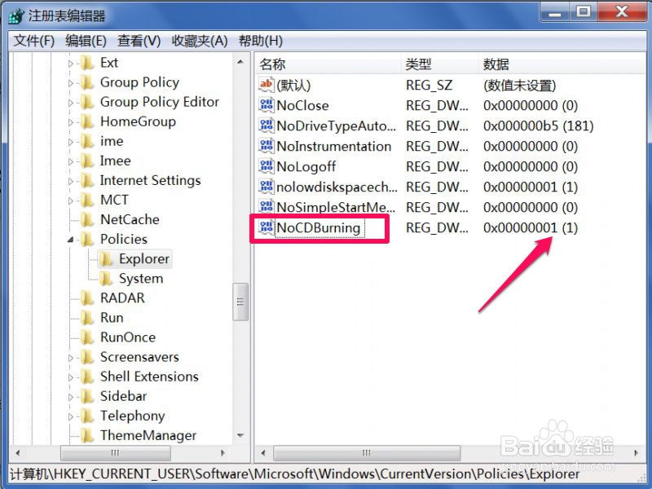
Task: Click the Screensavers folder icon
Action: (x=87, y=357)
